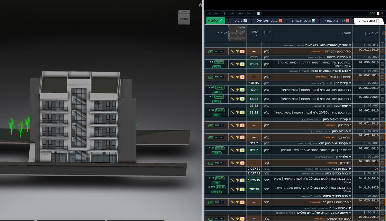Click the (+ 75) button in row 04.010.0010
The width and height of the screenshot is (386, 221).
click(x=217, y=183)
